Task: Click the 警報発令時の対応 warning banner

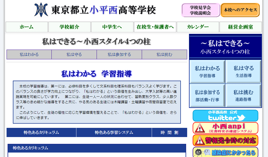Action: (x=225, y=140)
